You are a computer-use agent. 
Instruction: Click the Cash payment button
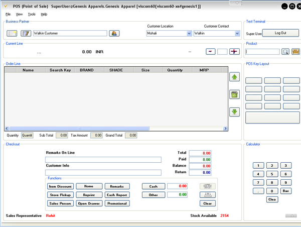154,186
